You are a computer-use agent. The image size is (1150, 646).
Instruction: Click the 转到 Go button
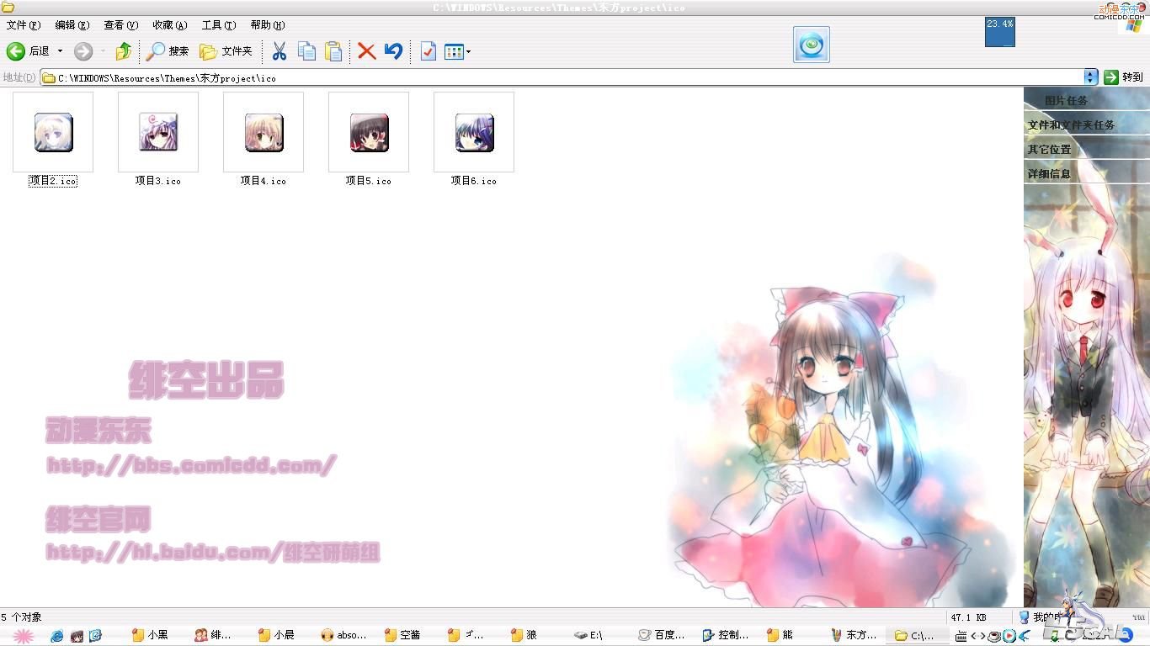1124,77
